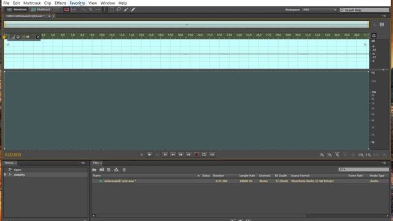Click Import File icon in Files panel
393x221 pixels.
click(102, 170)
